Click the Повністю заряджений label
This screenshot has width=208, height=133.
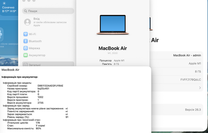[21, 111]
